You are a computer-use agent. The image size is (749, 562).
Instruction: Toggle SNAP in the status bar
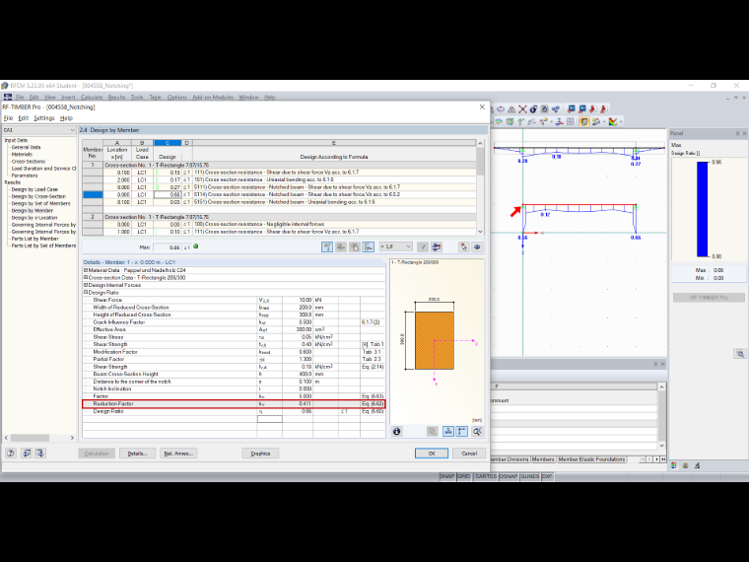point(447,476)
